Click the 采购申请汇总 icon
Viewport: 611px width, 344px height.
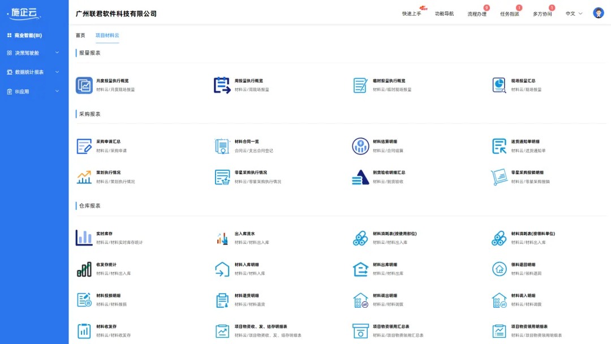(x=83, y=147)
